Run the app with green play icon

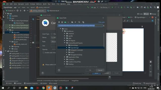click(112, 7)
